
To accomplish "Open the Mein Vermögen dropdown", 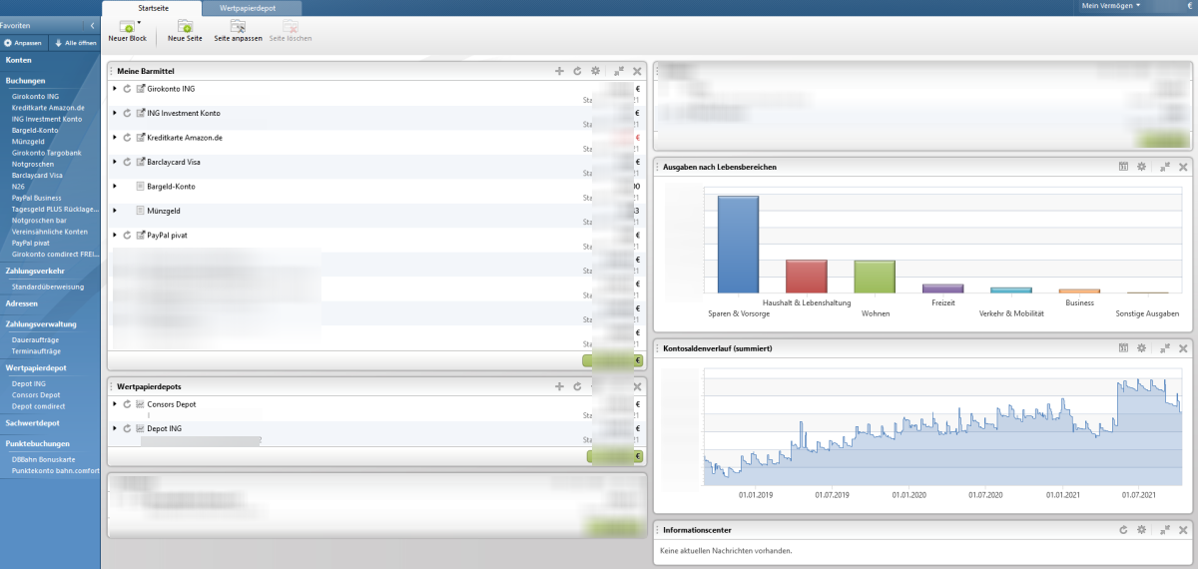I will pos(1111,6).
